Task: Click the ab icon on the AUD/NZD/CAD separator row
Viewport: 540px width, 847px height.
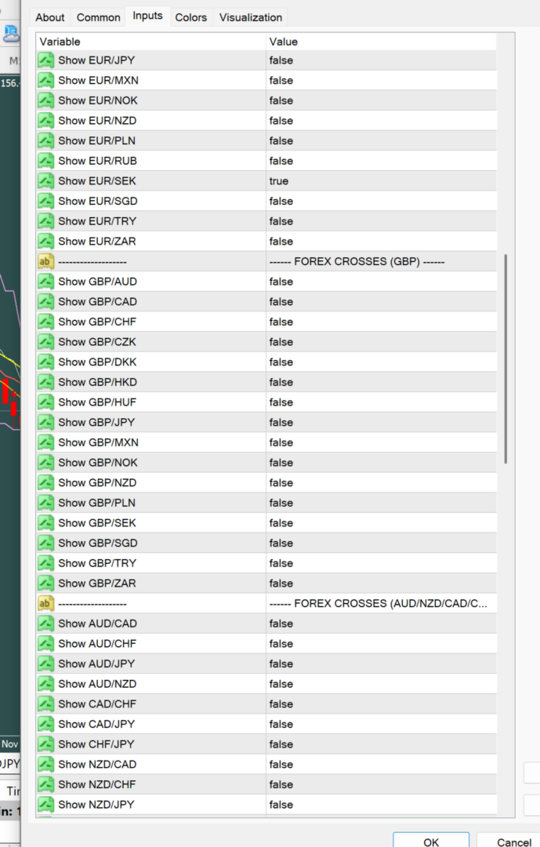Action: [46, 603]
